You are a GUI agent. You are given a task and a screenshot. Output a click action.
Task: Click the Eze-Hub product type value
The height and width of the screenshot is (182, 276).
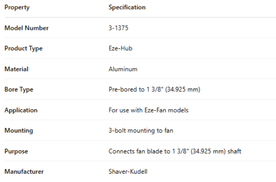[x=120, y=48]
